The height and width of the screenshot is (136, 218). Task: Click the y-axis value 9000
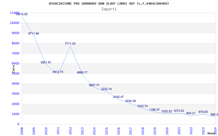tap(15, 33)
